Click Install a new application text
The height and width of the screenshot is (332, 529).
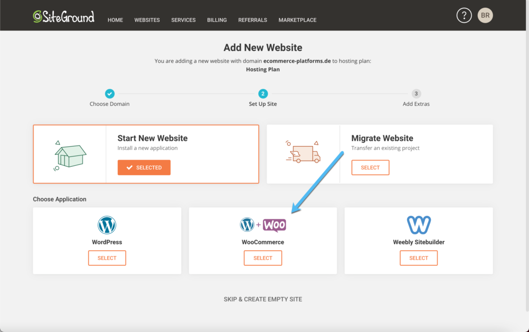click(147, 148)
